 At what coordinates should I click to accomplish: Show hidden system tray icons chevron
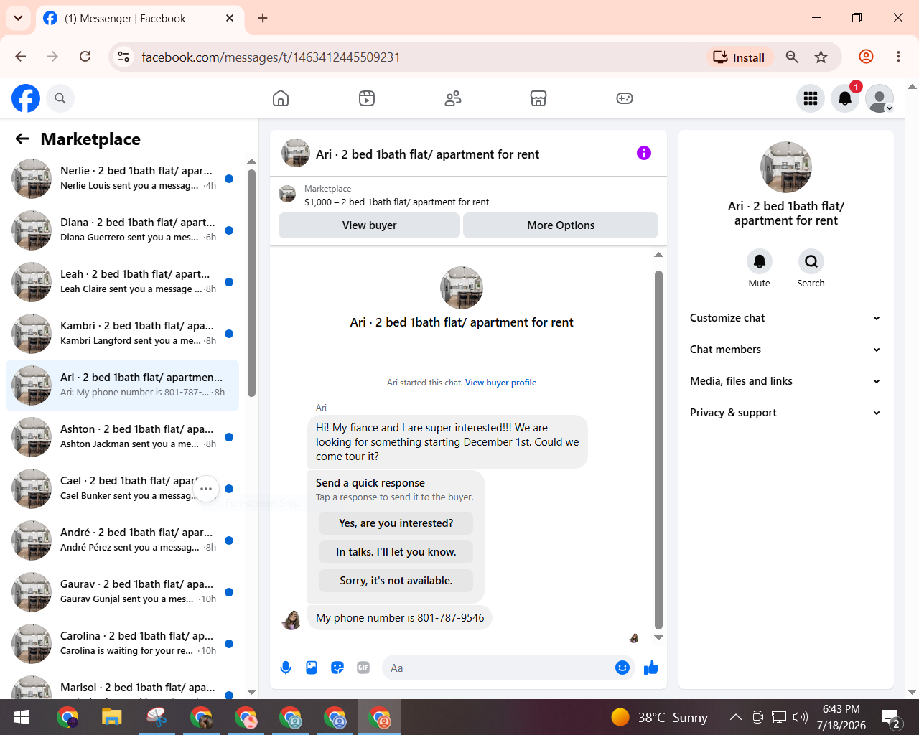coord(736,717)
